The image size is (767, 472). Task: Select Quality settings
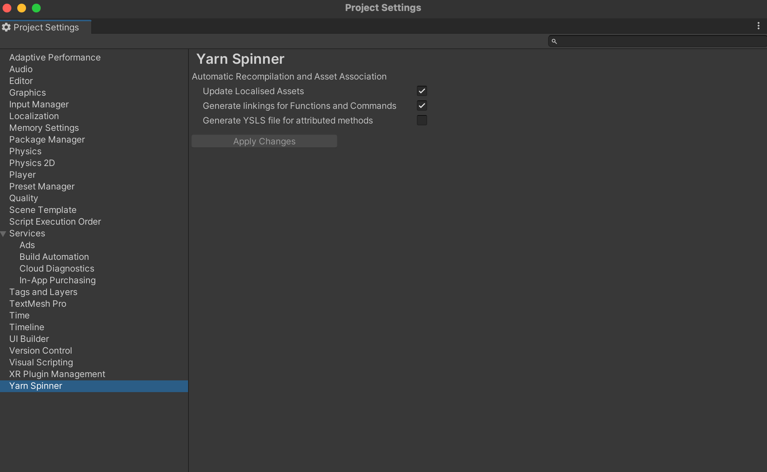click(x=24, y=198)
